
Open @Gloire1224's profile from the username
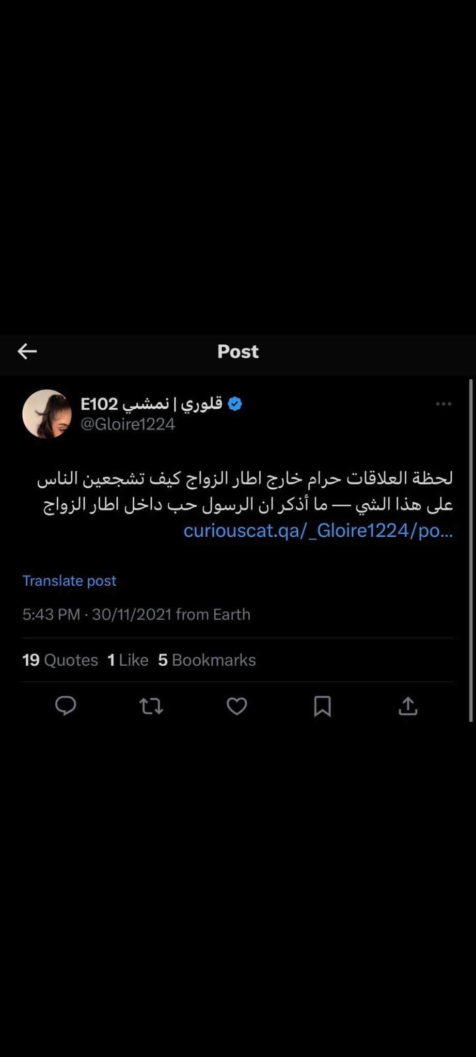coord(129,424)
